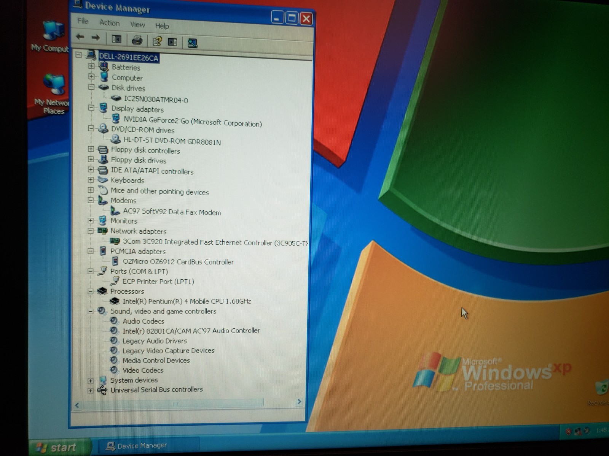Open the File menu
The image size is (609, 456).
tap(83, 21)
